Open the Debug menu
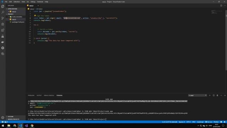The width and height of the screenshot is (227, 128). pyautogui.click(x=33, y=2)
